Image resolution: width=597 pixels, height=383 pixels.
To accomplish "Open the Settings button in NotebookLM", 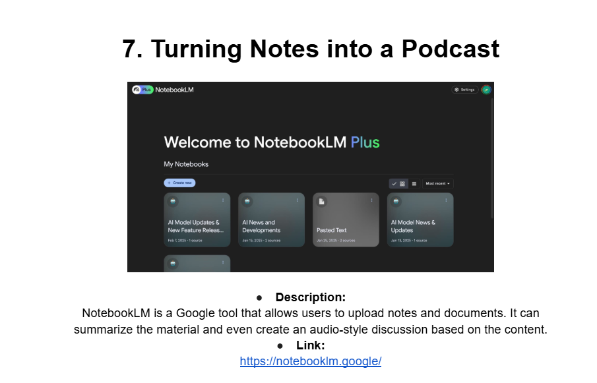I will pos(464,90).
